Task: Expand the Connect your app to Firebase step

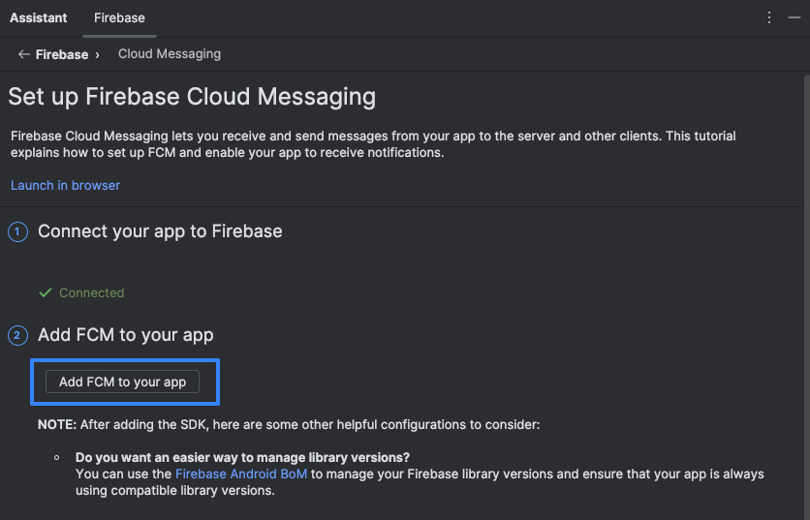Action: pos(160,231)
